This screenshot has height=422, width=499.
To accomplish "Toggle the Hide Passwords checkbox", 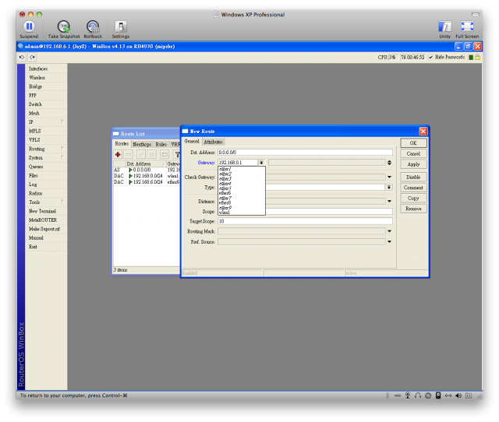I will click(430, 57).
